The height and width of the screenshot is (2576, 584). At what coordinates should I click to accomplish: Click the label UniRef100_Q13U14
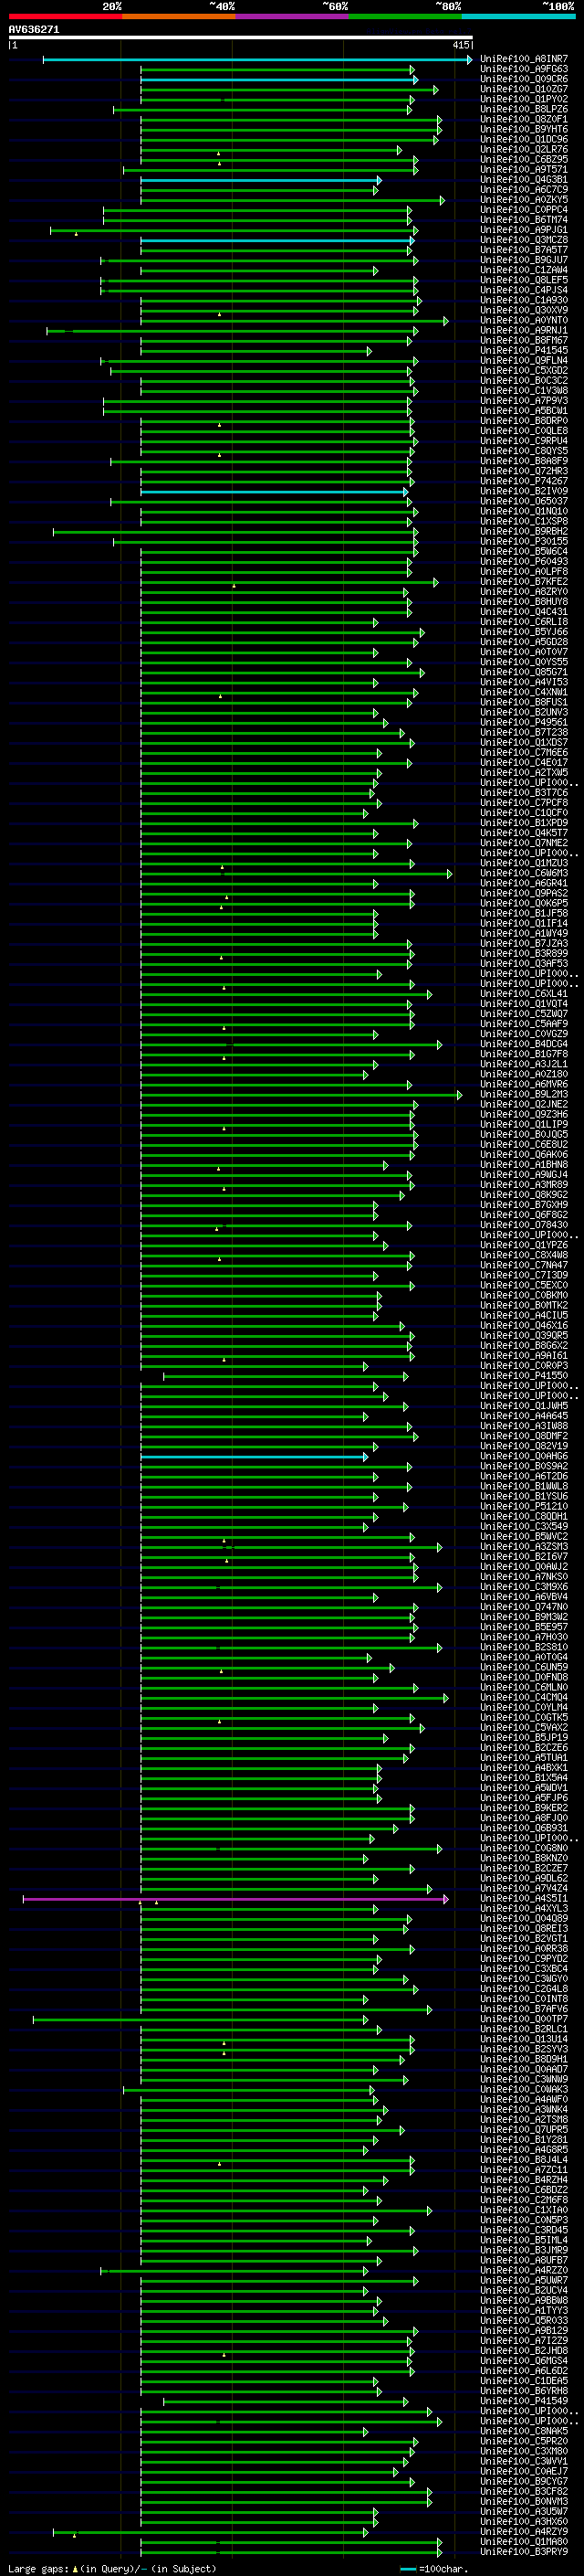pyautogui.click(x=523, y=2039)
